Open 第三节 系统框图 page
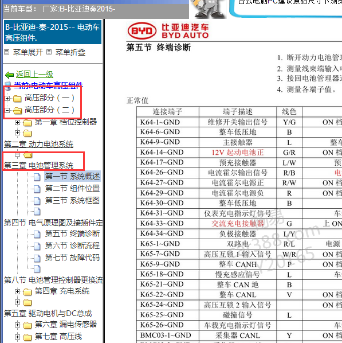Screen dimensions: 342x343 [x=72, y=200]
